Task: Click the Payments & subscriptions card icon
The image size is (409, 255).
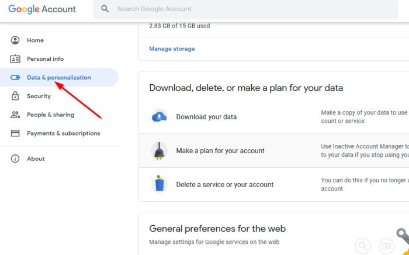Action: tap(15, 133)
